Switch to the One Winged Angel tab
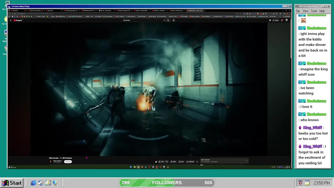 click(x=72, y=11)
